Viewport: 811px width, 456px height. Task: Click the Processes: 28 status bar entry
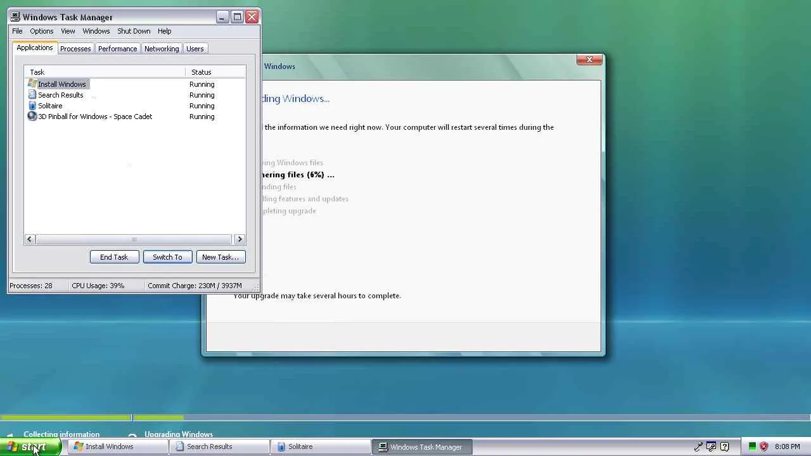[31, 286]
